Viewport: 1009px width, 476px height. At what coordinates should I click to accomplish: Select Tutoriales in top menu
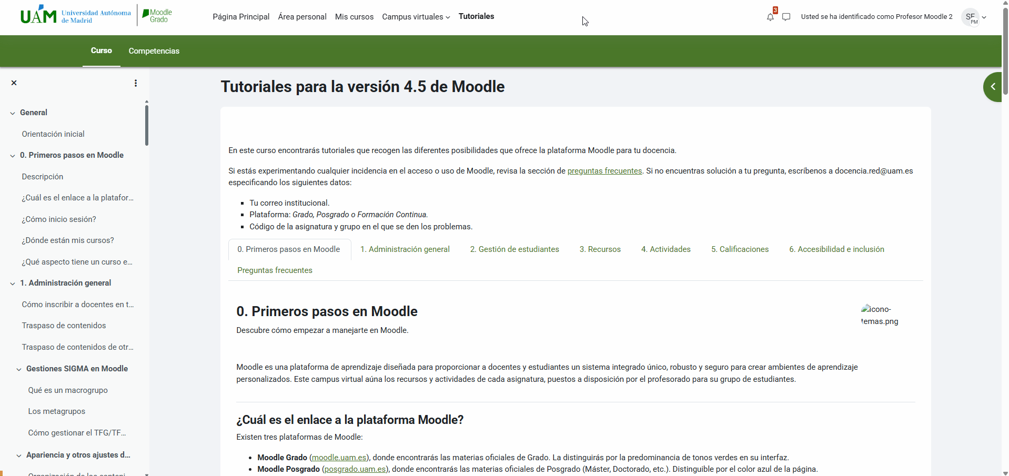[x=476, y=16]
